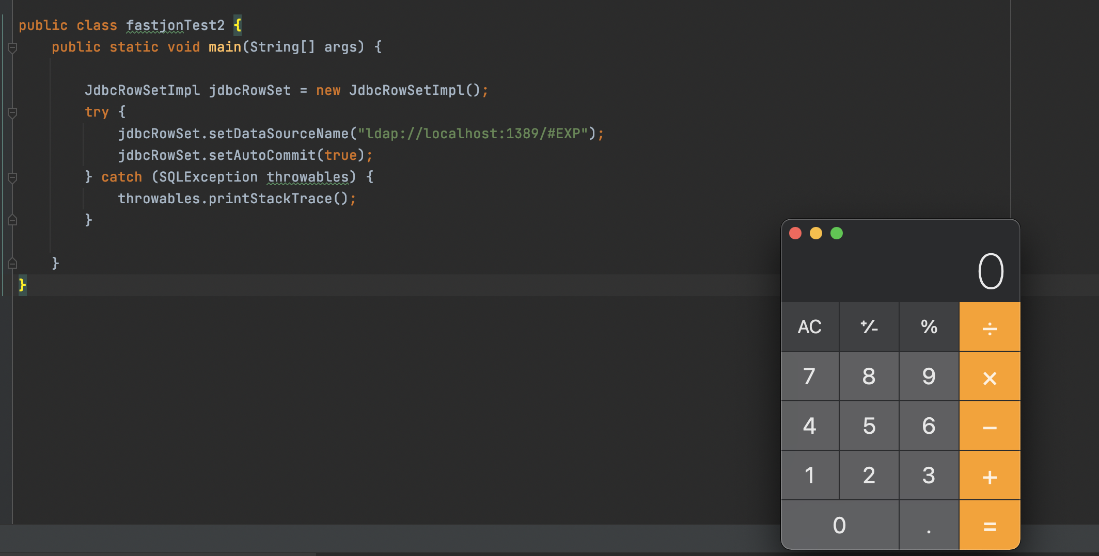Click digit 3 on Calculator
This screenshot has width=1099, height=556.
coord(929,476)
